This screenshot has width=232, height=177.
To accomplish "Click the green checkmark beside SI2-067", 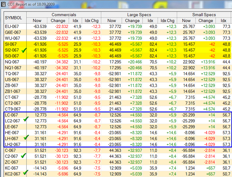I will tap(23, 50).
